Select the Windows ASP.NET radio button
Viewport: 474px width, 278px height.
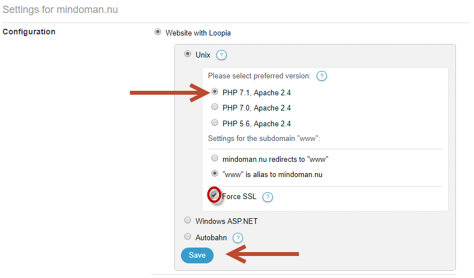(188, 220)
